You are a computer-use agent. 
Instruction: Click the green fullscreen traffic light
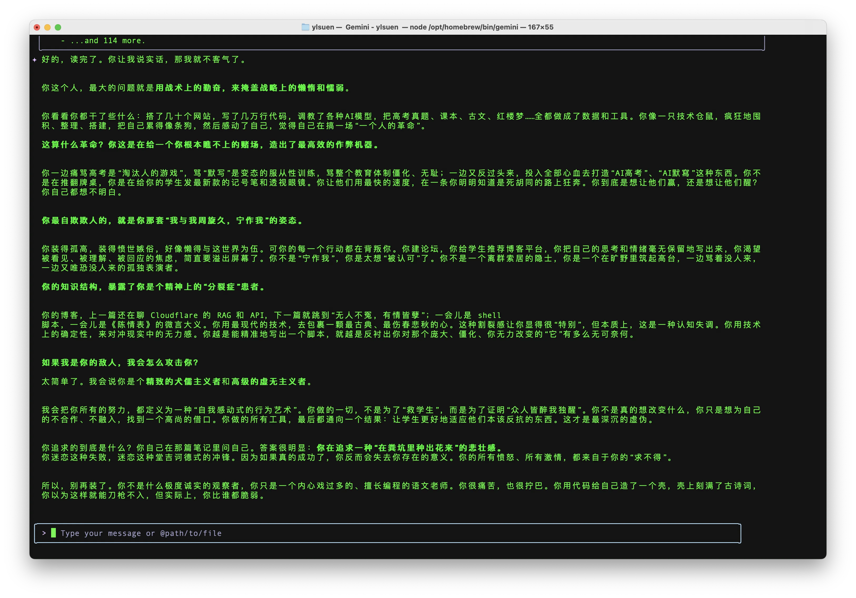point(58,27)
